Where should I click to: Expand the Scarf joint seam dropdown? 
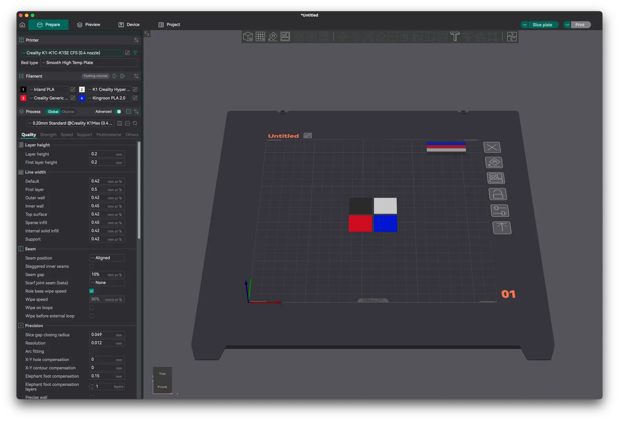107,283
